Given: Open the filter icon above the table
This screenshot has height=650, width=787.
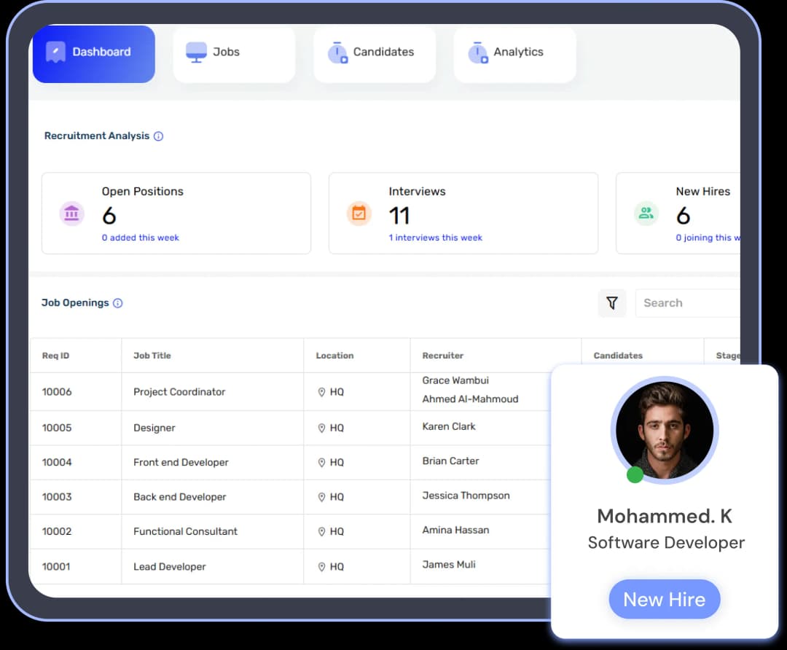Looking at the screenshot, I should pyautogui.click(x=612, y=302).
